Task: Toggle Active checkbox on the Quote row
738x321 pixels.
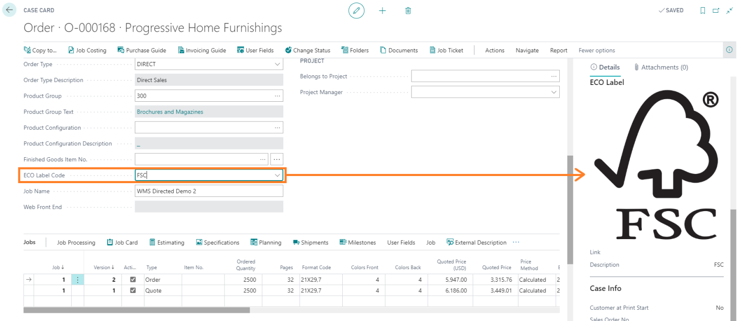Action: coord(133,290)
